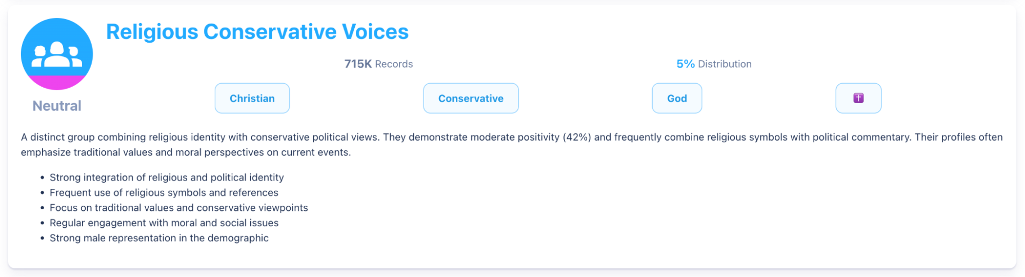Select the strong male representation bullet
The image size is (1025, 277).
pyautogui.click(x=159, y=238)
